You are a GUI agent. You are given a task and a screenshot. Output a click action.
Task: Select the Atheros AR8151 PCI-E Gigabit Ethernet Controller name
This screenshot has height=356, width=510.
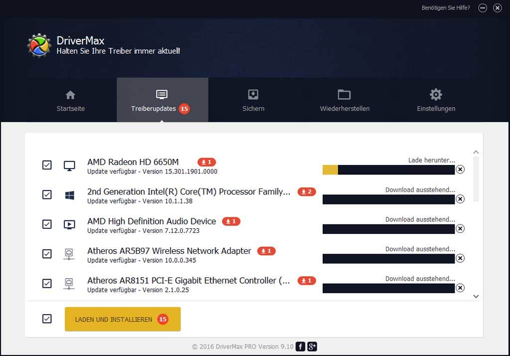point(189,280)
